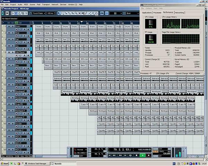This screenshot has width=208, height=166.
Task: Open the 100 ms return time dropdown
Action: point(51,13)
